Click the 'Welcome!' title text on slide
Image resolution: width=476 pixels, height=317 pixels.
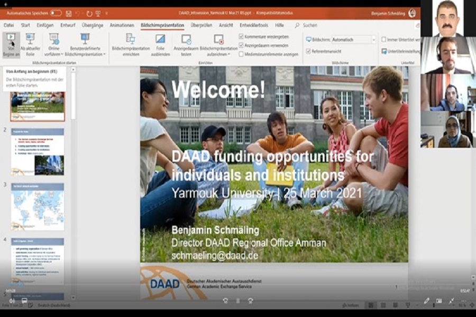point(218,89)
